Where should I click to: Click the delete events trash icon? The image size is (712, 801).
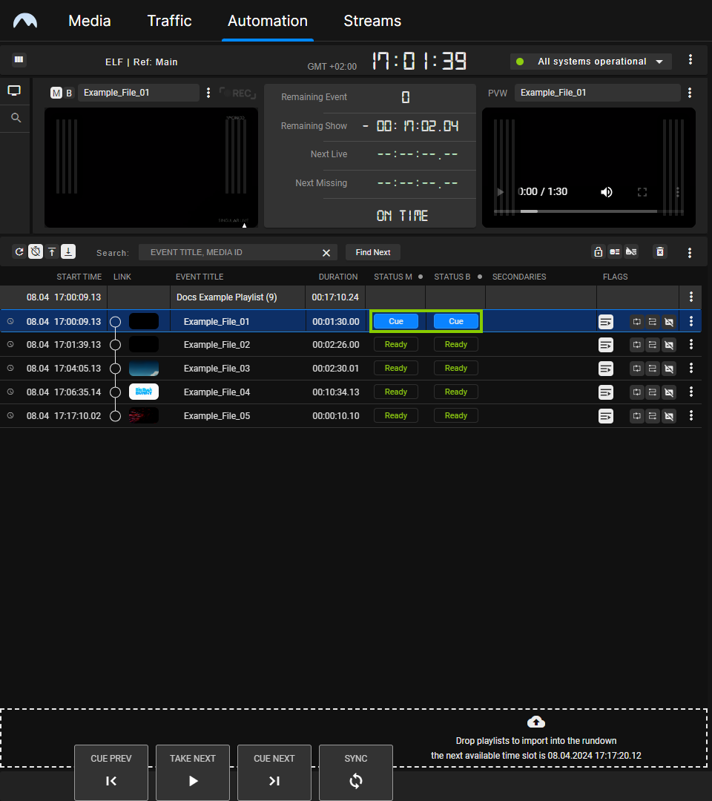coord(659,252)
